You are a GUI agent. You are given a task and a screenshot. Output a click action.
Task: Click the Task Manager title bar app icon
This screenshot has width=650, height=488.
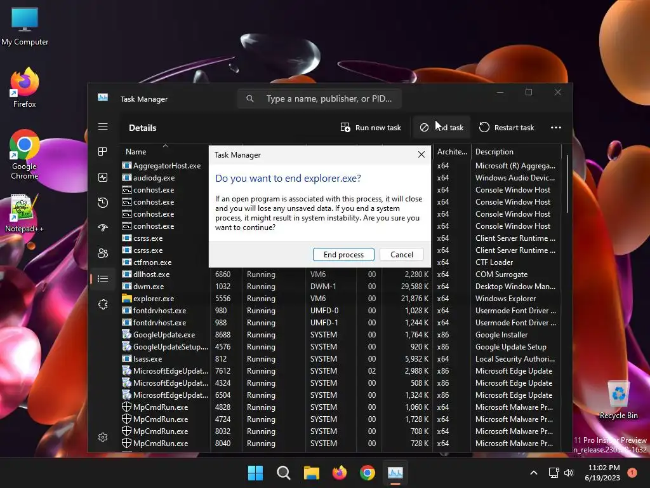tap(103, 97)
